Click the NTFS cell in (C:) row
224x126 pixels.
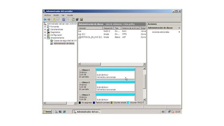pyautogui.click(x=124, y=34)
